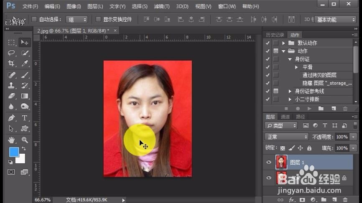Add a layer style with fx icon

point(291,200)
